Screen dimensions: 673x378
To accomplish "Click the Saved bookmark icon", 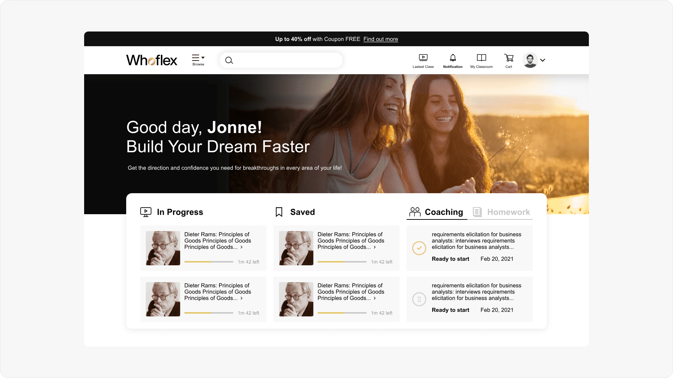I will 279,212.
